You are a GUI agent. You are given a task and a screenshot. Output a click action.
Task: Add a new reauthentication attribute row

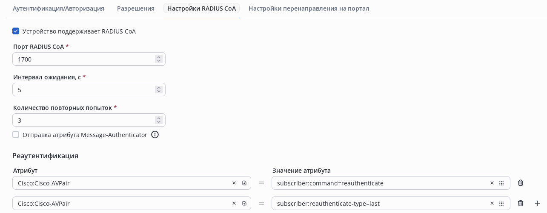pos(537,203)
